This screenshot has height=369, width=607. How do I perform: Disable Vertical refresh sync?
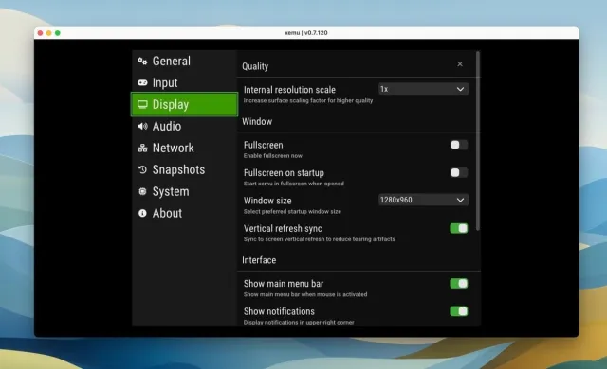click(x=459, y=228)
